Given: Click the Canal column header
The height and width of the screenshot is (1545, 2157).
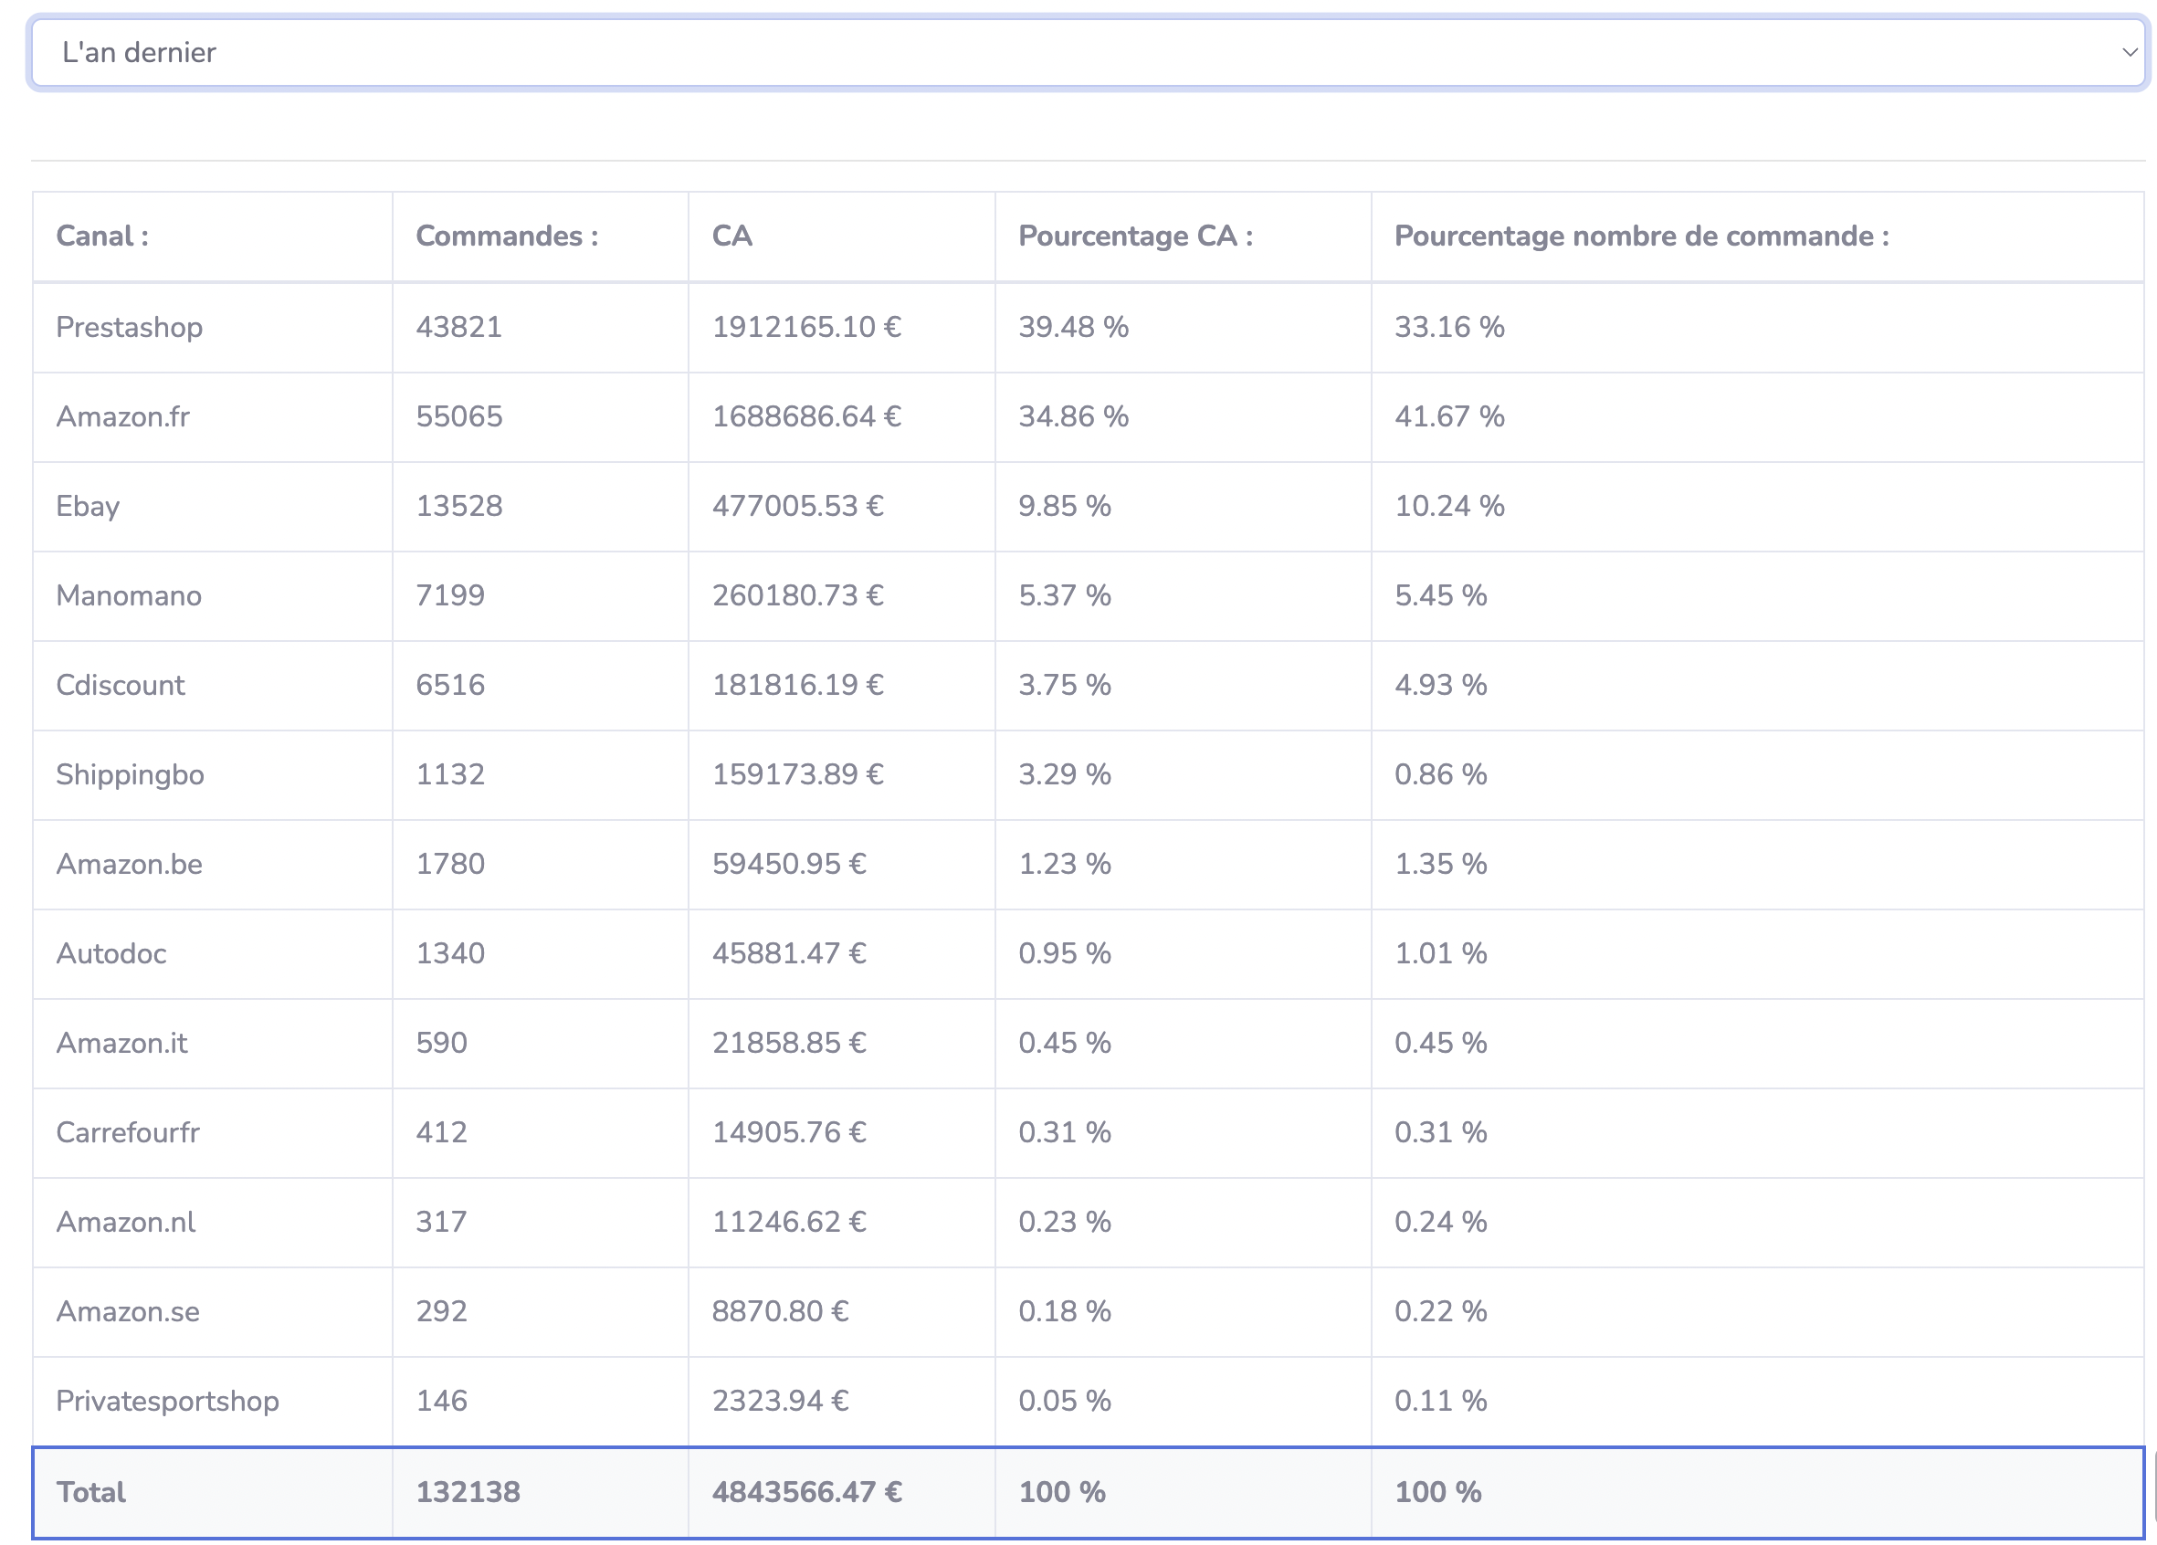Looking at the screenshot, I should click(102, 236).
